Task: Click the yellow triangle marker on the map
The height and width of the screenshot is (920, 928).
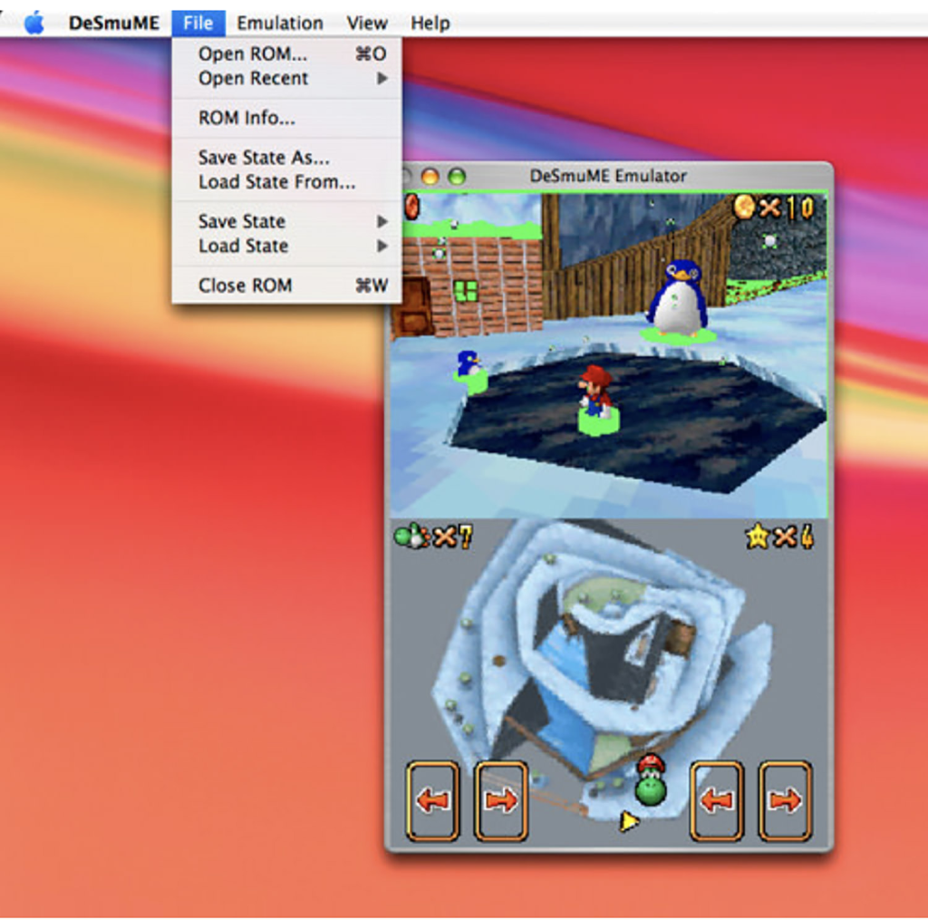Action: 628,821
